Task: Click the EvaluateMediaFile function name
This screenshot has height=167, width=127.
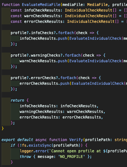Action: (x=41, y=5)
